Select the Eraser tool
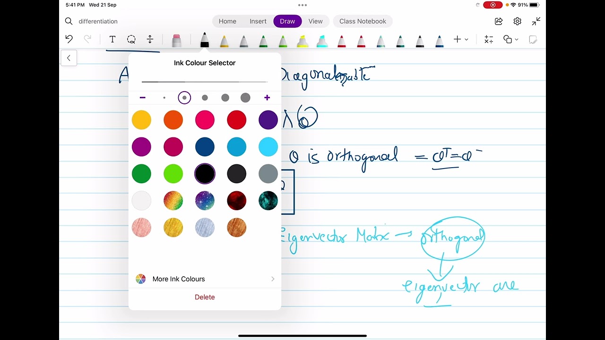 [x=176, y=41]
